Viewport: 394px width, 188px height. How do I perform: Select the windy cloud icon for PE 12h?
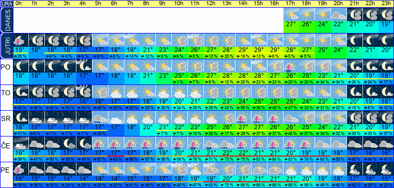[x=212, y=169]
